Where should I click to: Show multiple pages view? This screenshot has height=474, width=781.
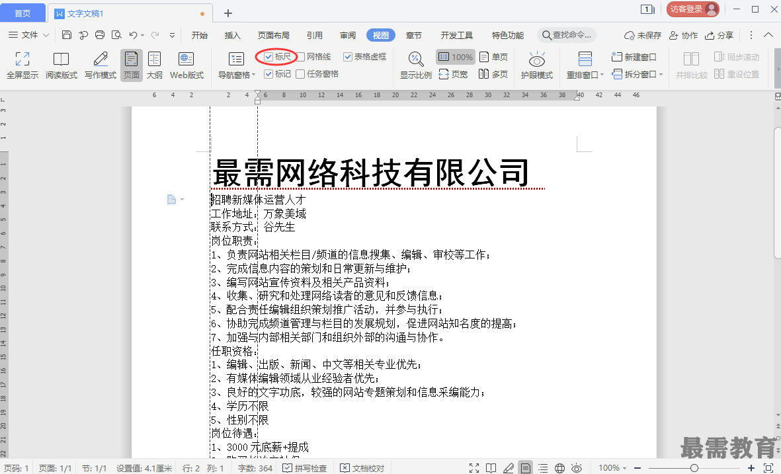coord(493,74)
